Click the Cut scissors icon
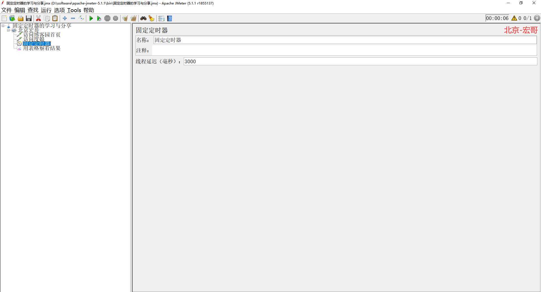Viewport: 541px width, 292px height. tap(39, 19)
